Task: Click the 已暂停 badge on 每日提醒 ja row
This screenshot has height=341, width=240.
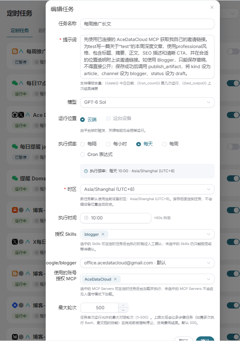Action: tap(21, 157)
